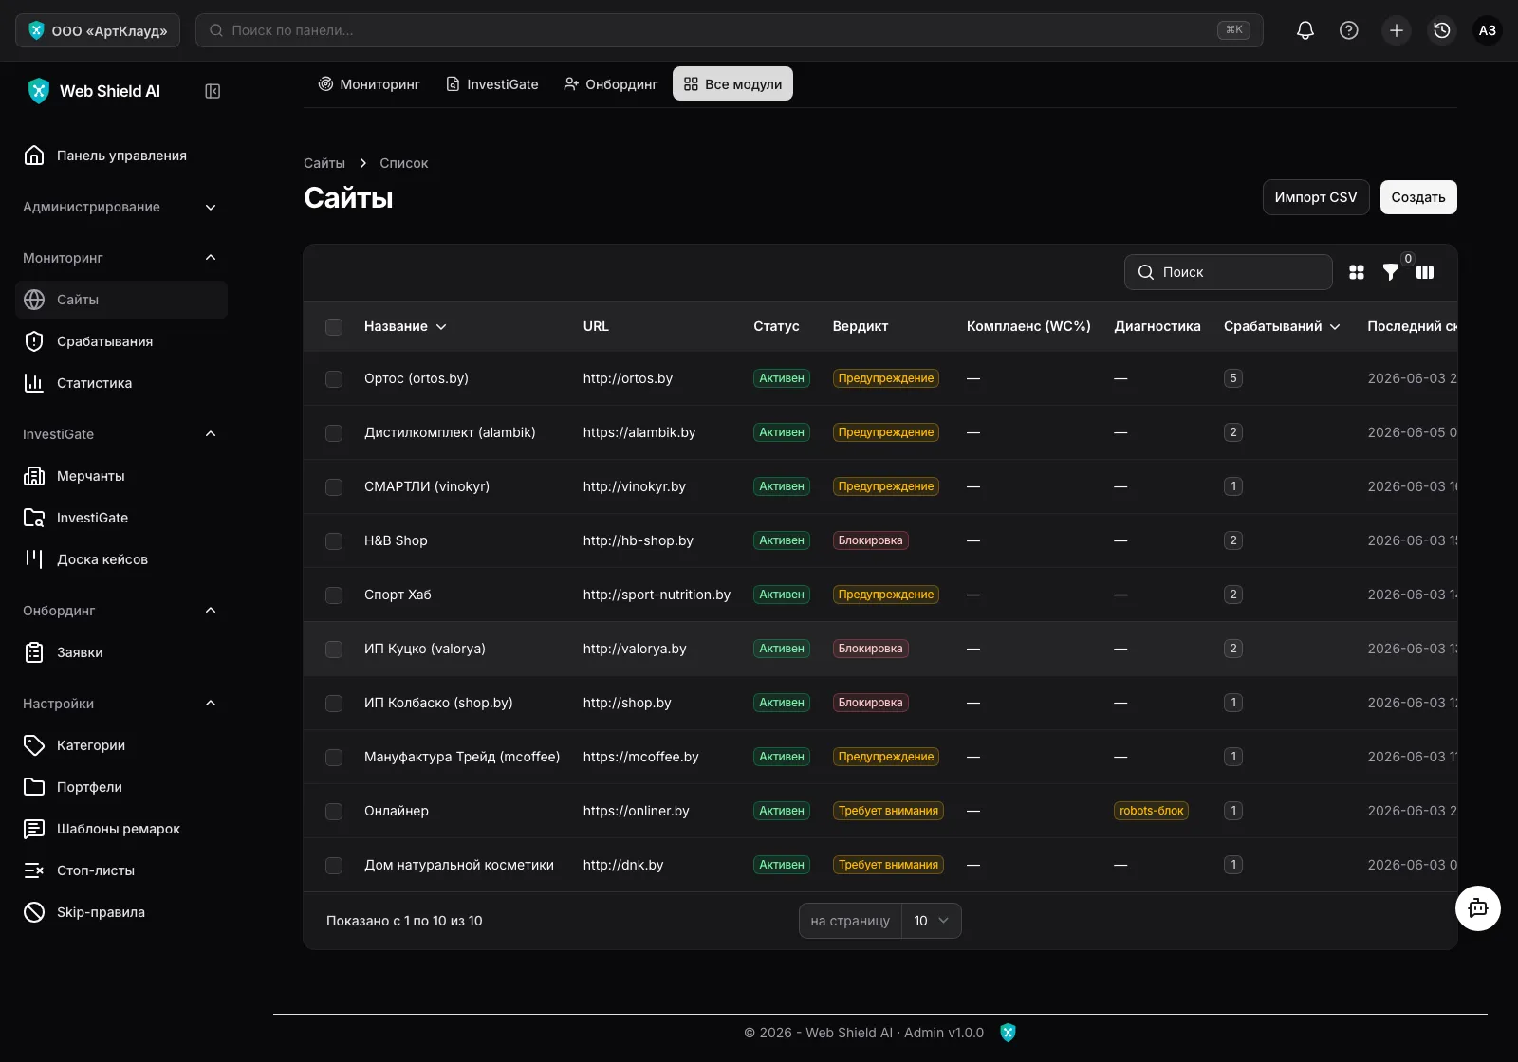Toggle table columns icon

1425,272
